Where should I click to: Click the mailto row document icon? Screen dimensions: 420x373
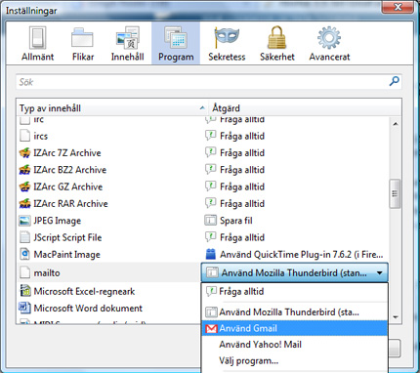tap(25, 272)
